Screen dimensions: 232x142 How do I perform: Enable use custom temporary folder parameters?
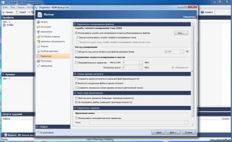coord(77,118)
